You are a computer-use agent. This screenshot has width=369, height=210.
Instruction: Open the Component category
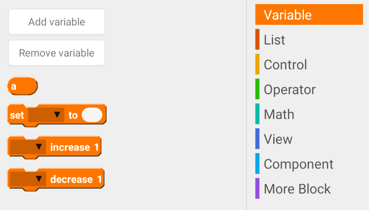pyautogui.click(x=298, y=164)
